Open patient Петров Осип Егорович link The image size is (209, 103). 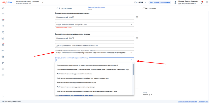pos(97,8)
